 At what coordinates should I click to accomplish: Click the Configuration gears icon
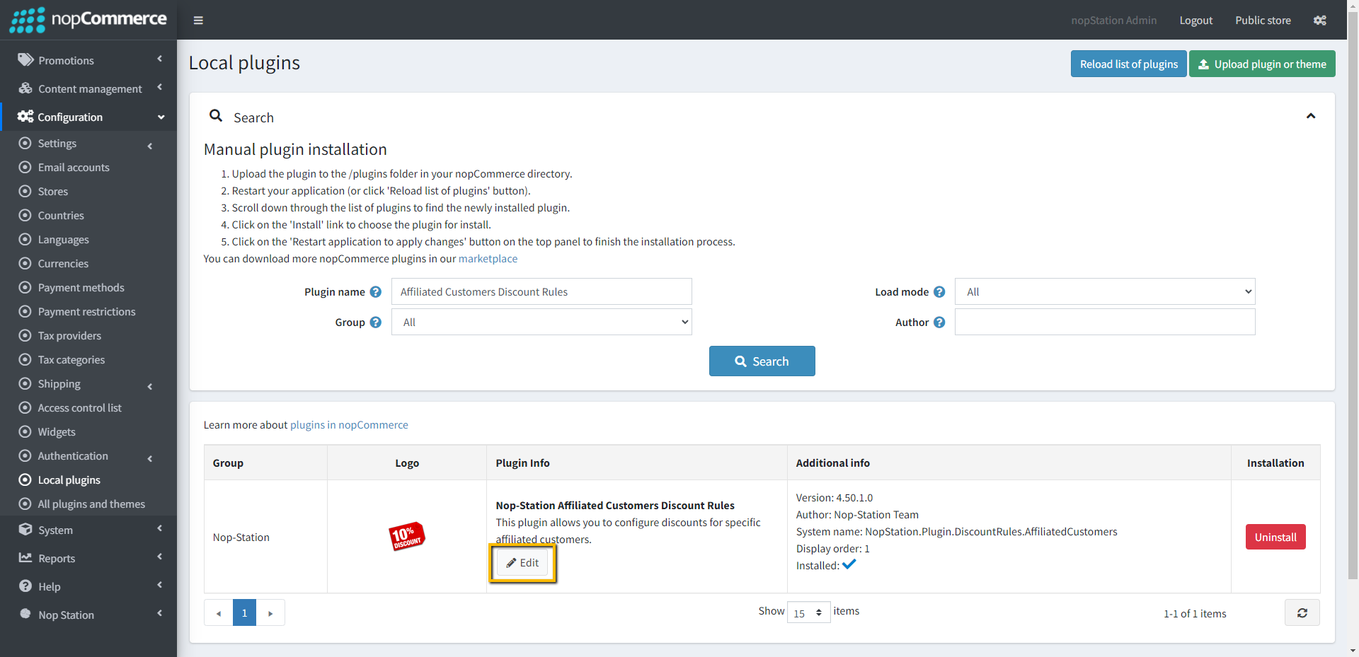[x=25, y=117]
